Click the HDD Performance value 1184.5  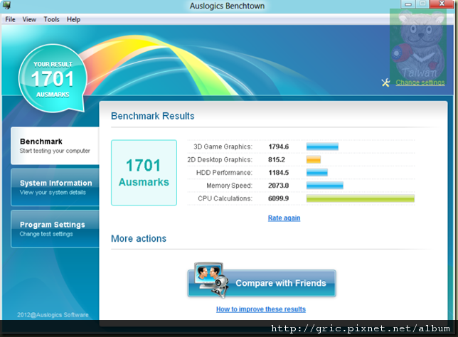click(278, 173)
